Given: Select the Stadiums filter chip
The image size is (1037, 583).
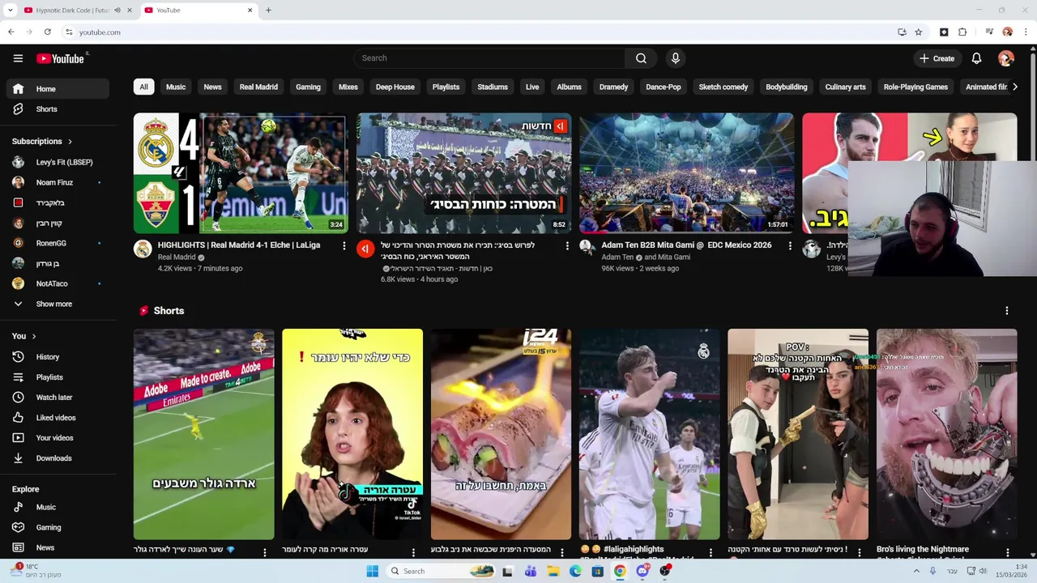Looking at the screenshot, I should click(x=493, y=87).
